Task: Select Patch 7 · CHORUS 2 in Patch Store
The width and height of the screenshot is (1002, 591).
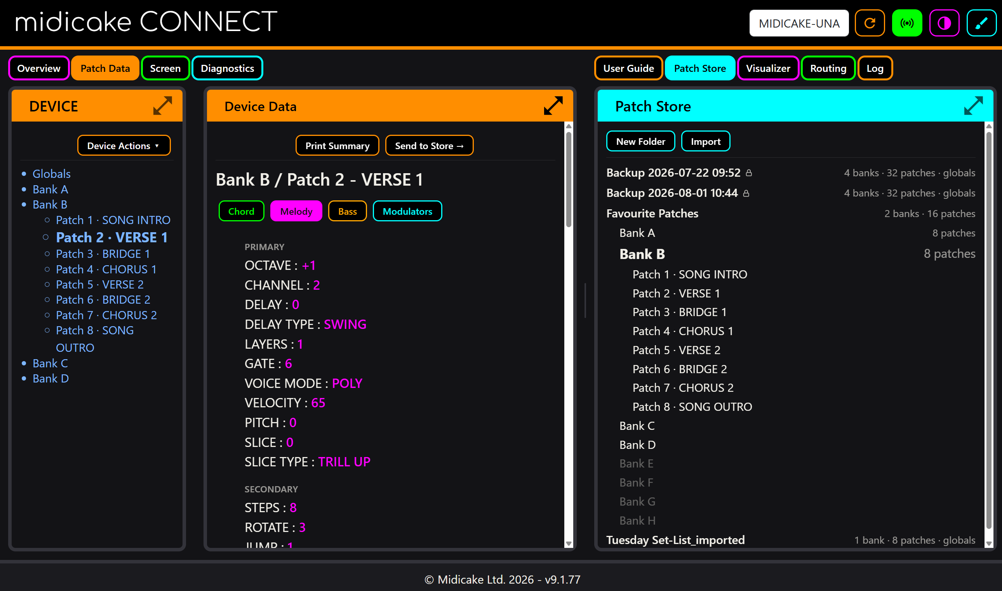Action: click(x=683, y=388)
